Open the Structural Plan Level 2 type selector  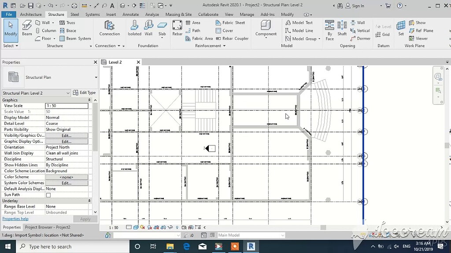[35, 93]
